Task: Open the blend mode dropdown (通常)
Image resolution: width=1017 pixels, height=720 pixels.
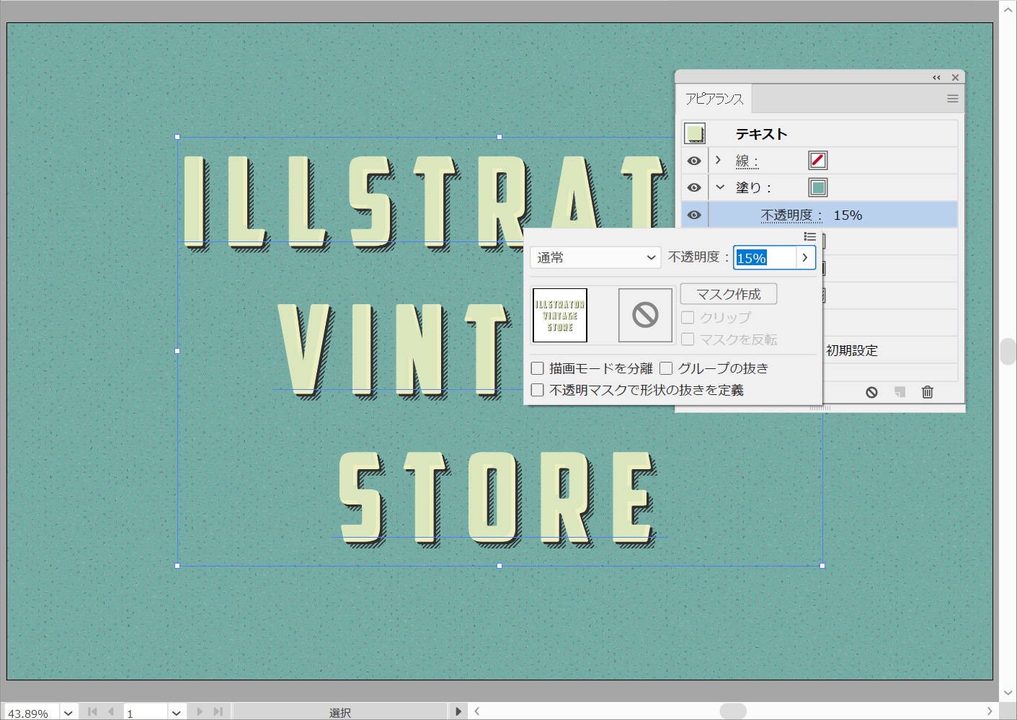Action: (595, 257)
